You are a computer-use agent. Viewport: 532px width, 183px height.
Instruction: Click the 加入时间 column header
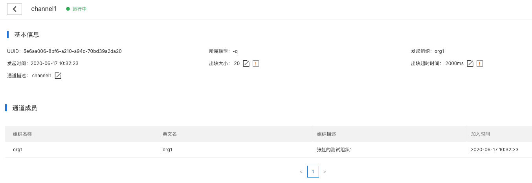click(x=481, y=134)
